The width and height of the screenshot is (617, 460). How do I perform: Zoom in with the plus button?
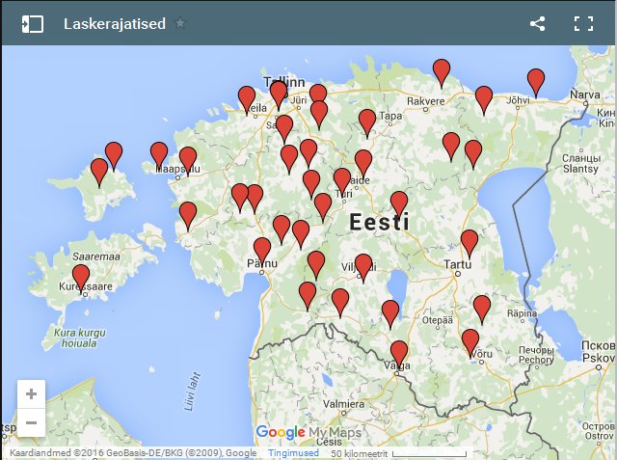click(31, 394)
